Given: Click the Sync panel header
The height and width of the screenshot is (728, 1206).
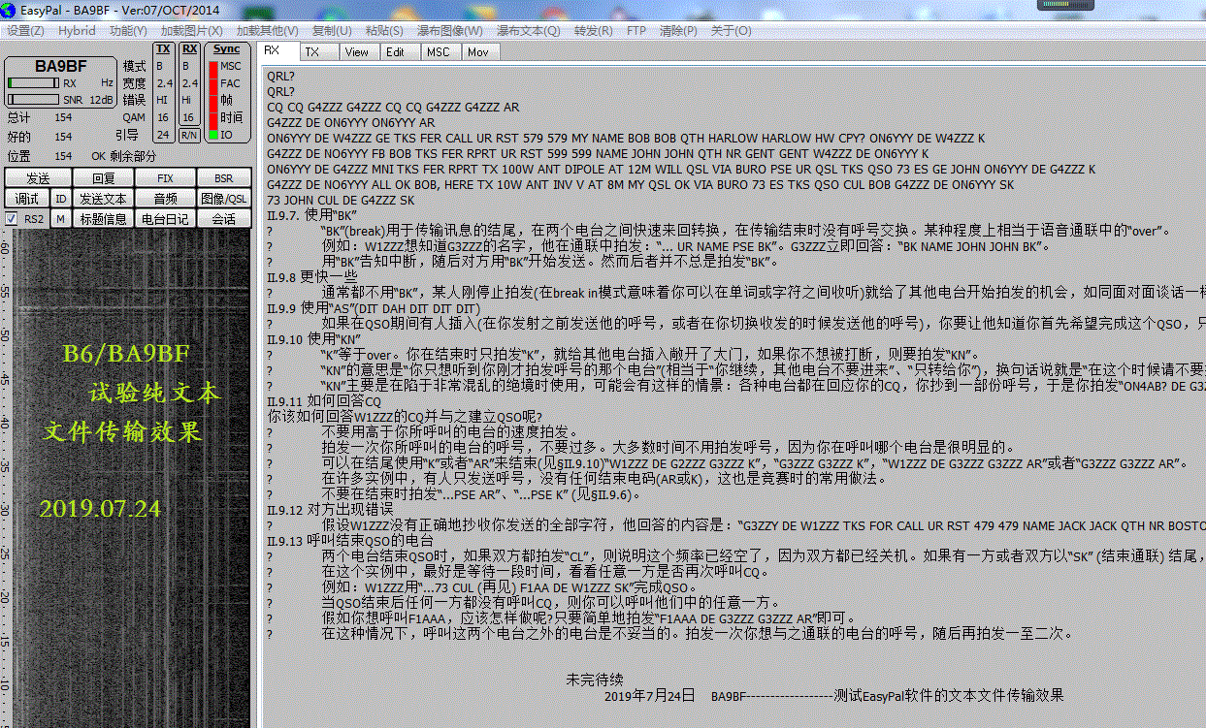Looking at the screenshot, I should (x=226, y=49).
